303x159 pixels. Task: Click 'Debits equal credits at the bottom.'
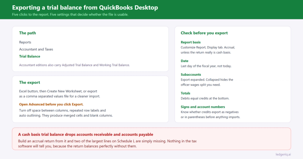[x=205, y=98]
